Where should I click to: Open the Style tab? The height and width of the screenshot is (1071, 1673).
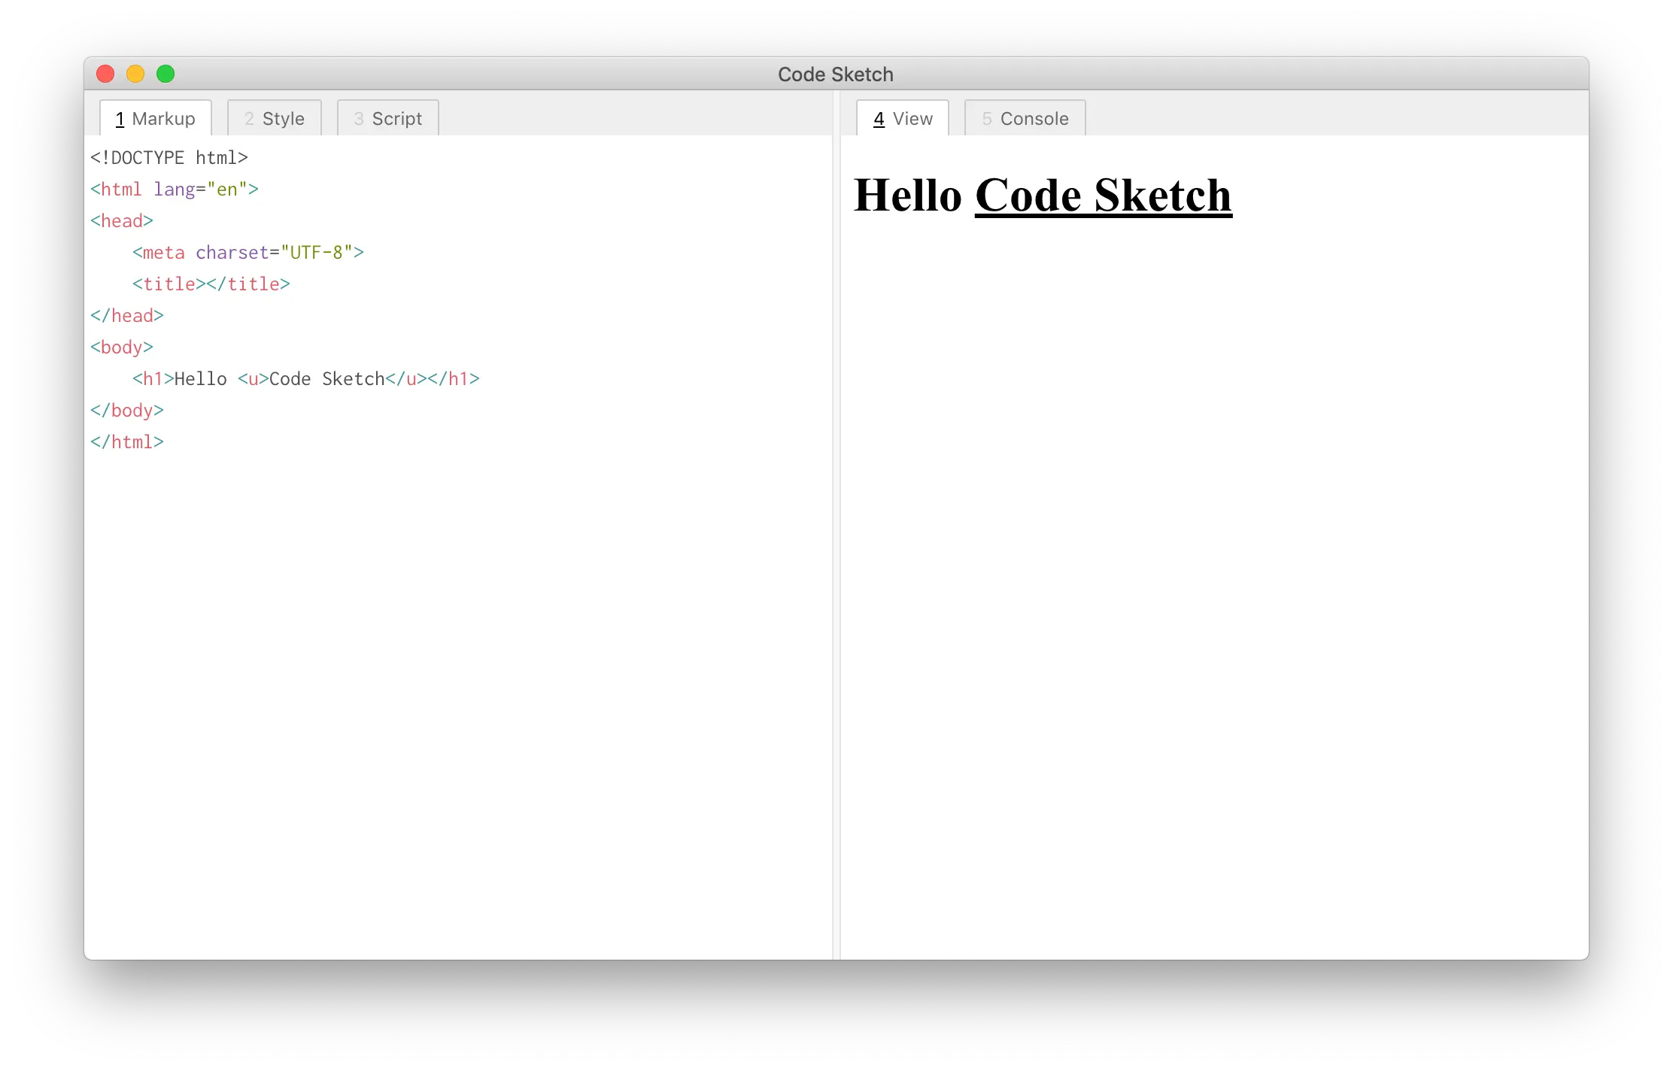coord(273,118)
